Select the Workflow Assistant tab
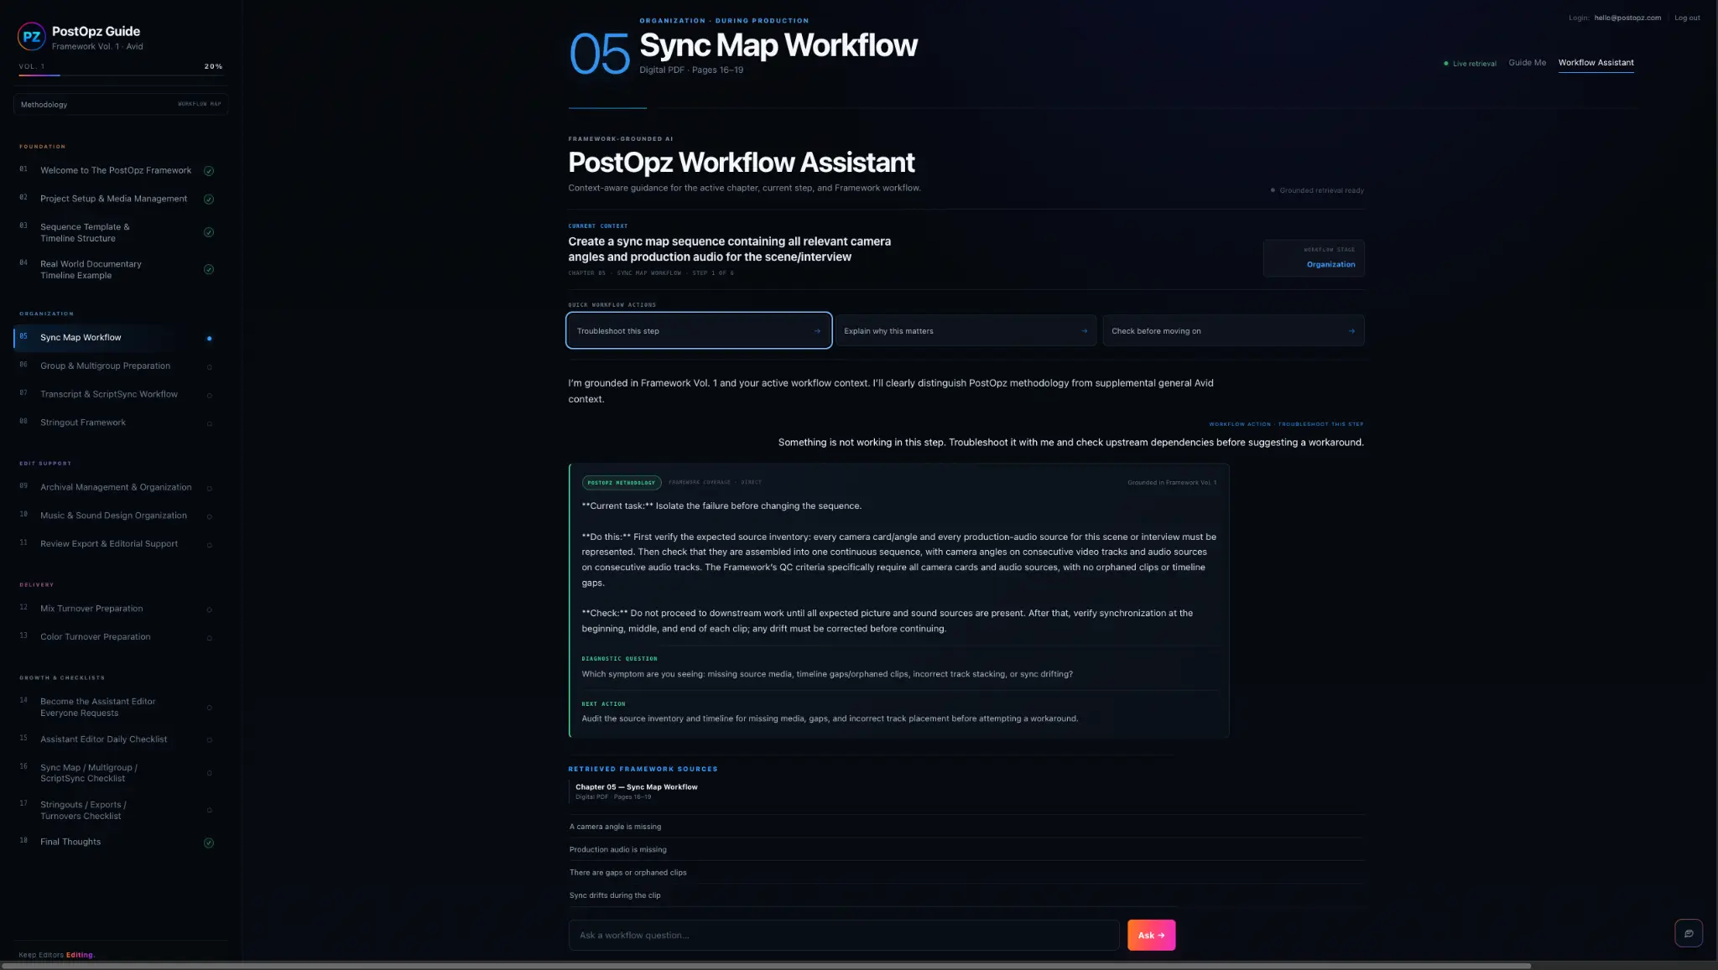 1596,63
